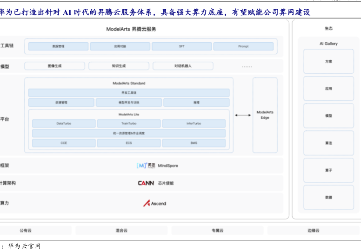361x250 pixels.
Task: Click the AI Gallery heading
Action: coord(328,44)
